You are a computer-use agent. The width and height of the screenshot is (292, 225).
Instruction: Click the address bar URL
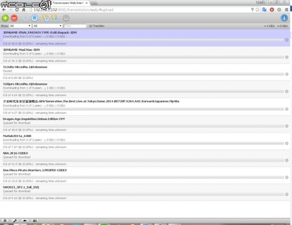(x=73, y=10)
